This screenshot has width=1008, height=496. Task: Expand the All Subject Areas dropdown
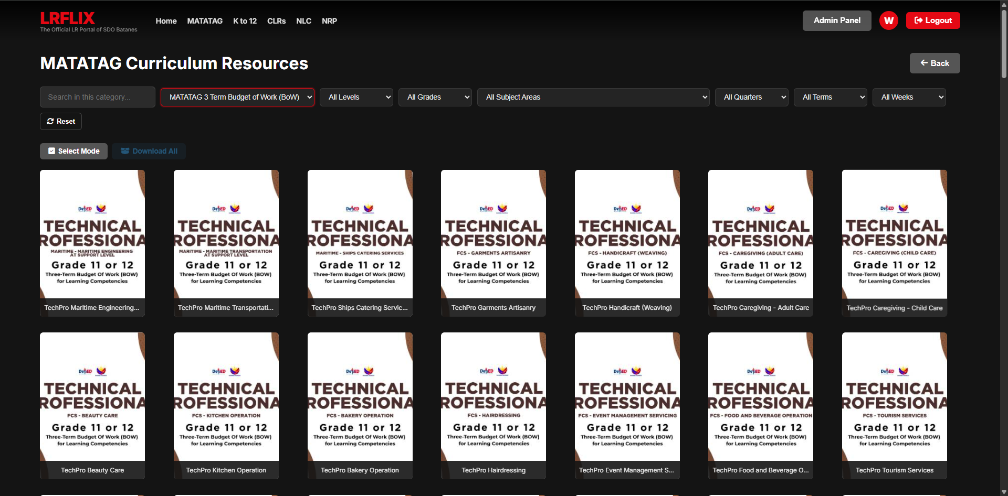tap(593, 97)
